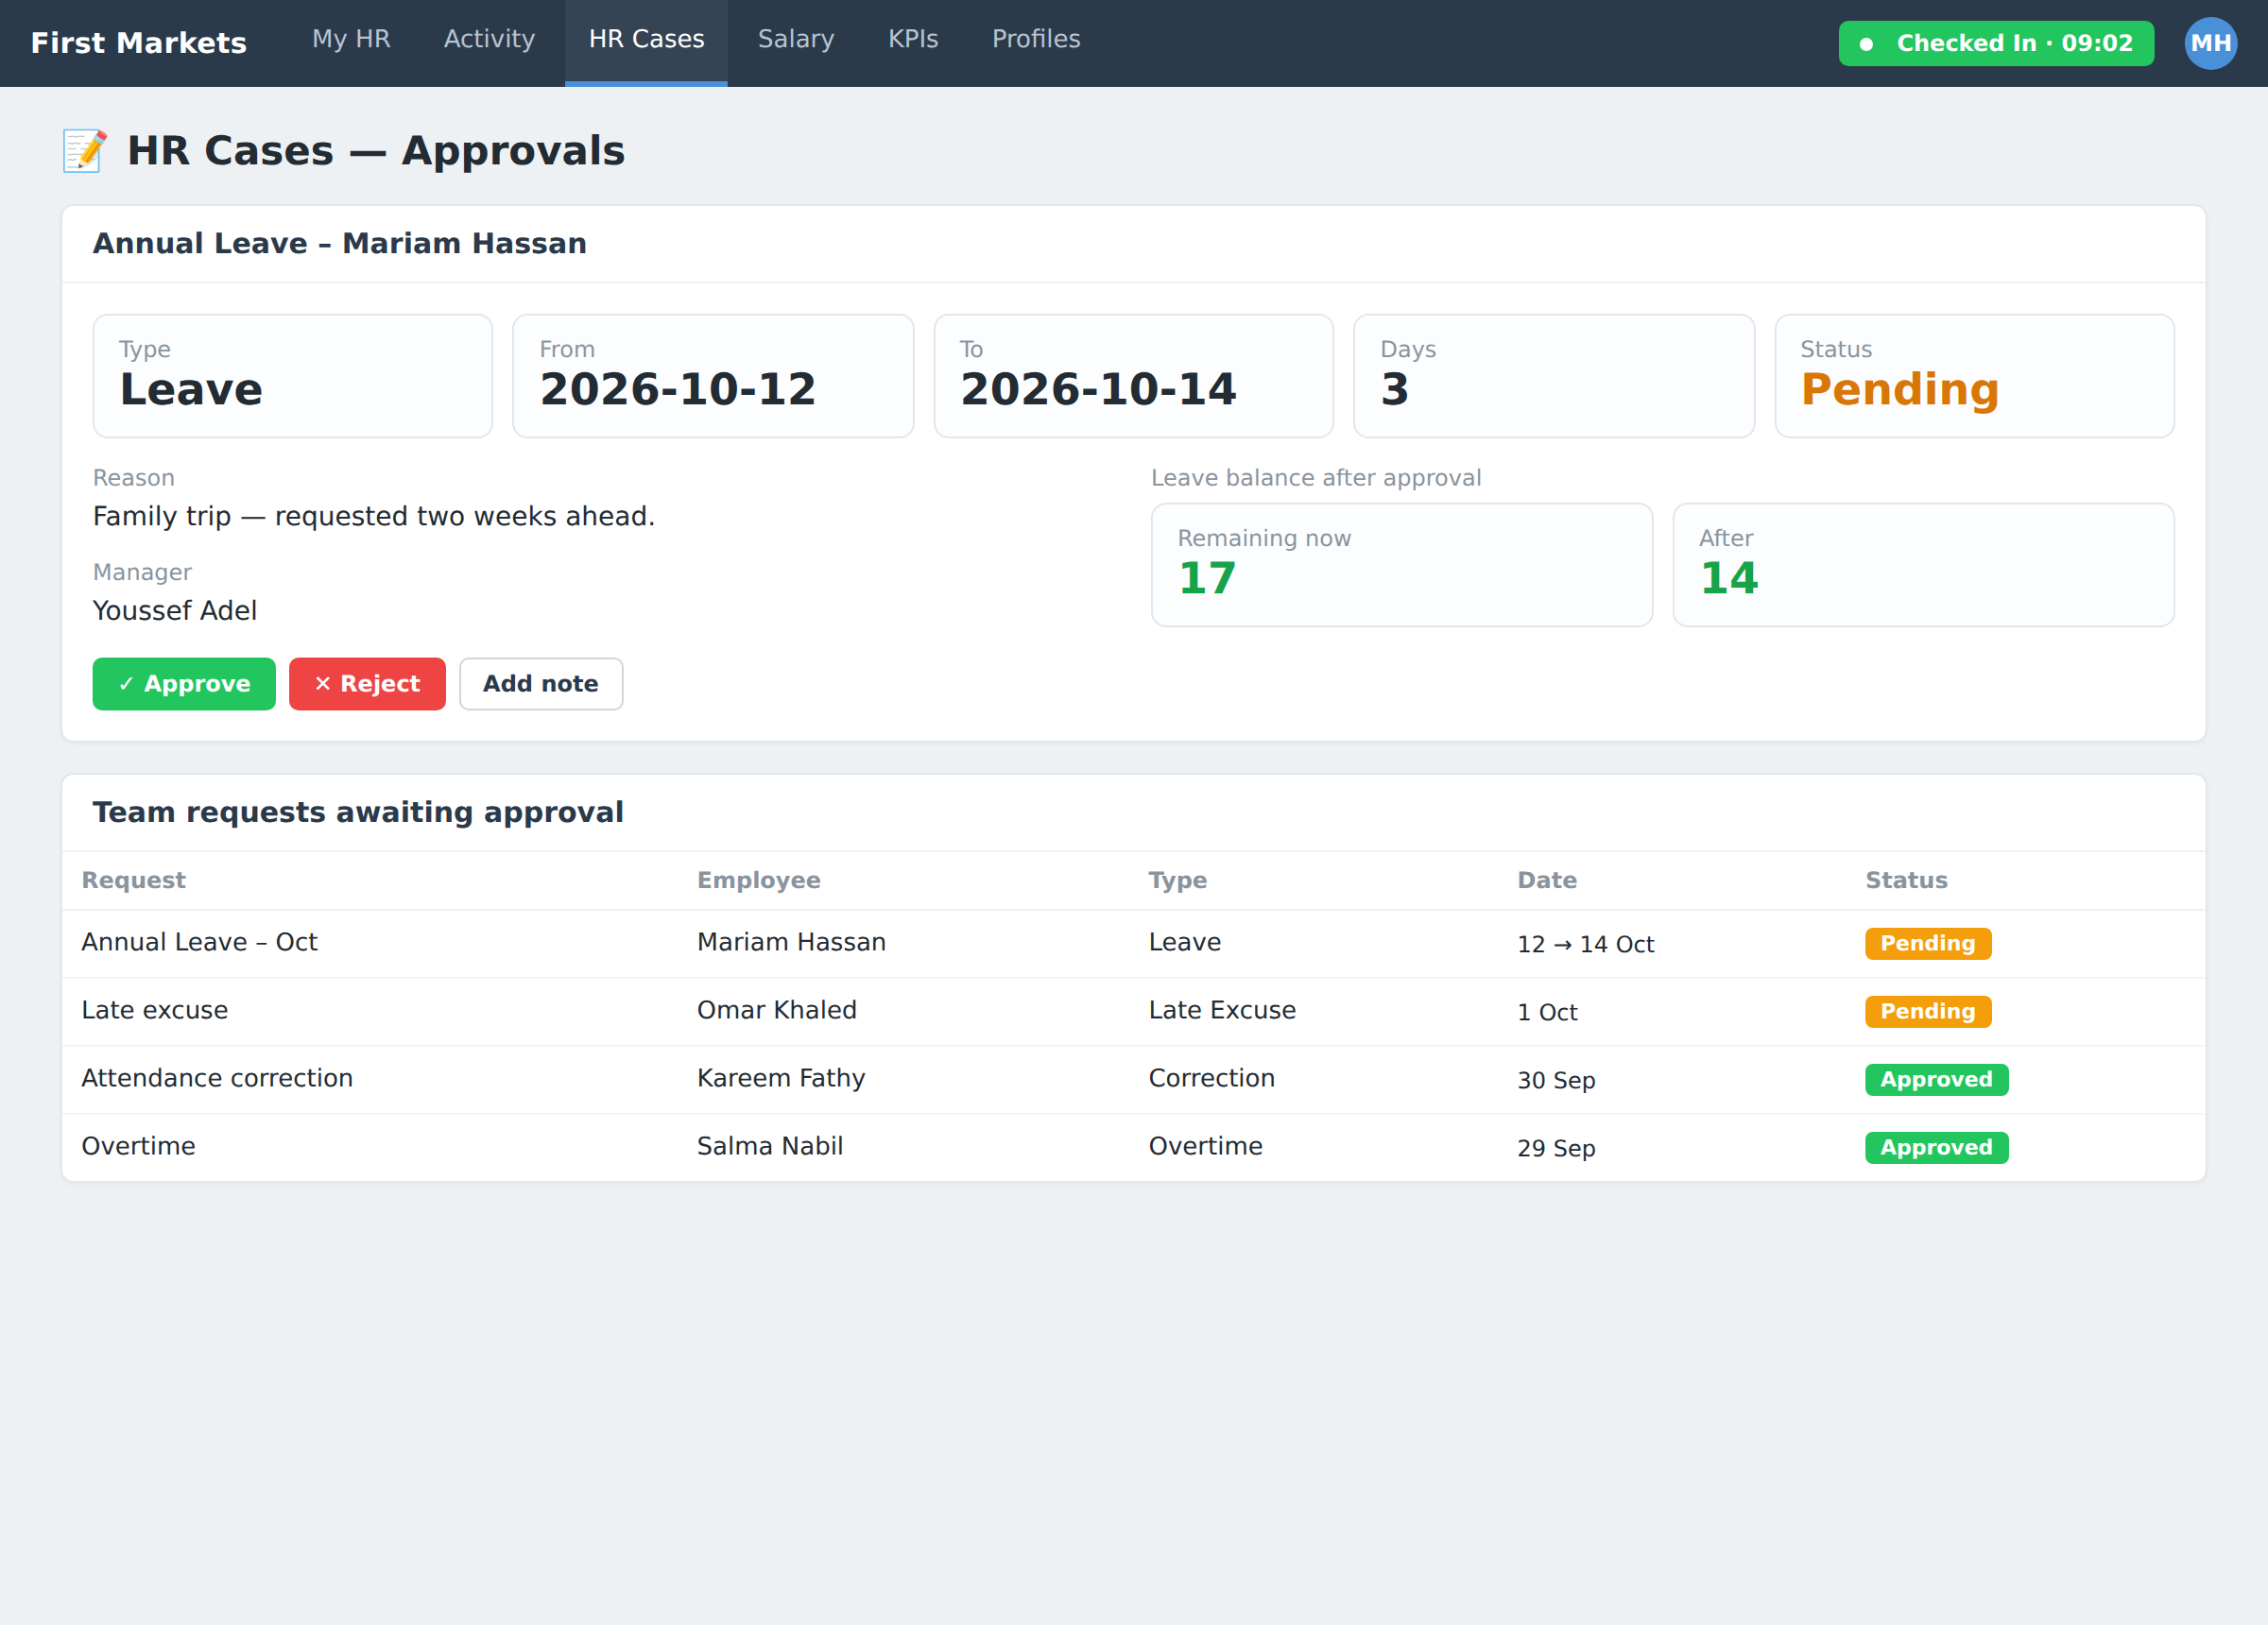The width and height of the screenshot is (2268, 1625).
Task: Click the MH user avatar
Action: tap(2210, 43)
